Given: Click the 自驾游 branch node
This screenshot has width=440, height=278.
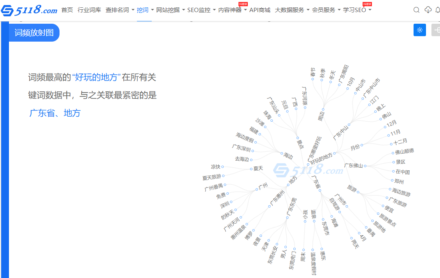Looking at the screenshot, I should [x=335, y=204].
